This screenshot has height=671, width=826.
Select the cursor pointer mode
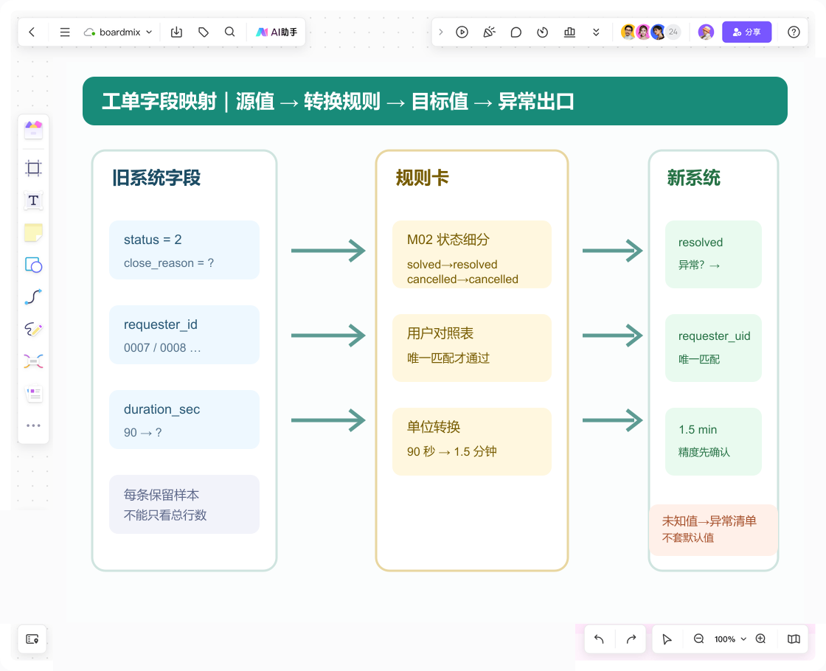(x=667, y=639)
